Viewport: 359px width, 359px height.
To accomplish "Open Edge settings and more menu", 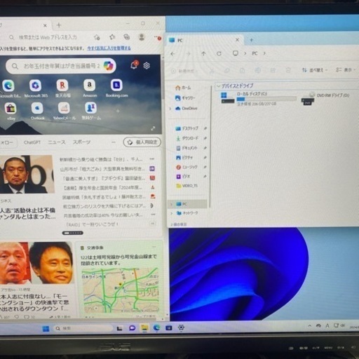I will point(157,37).
